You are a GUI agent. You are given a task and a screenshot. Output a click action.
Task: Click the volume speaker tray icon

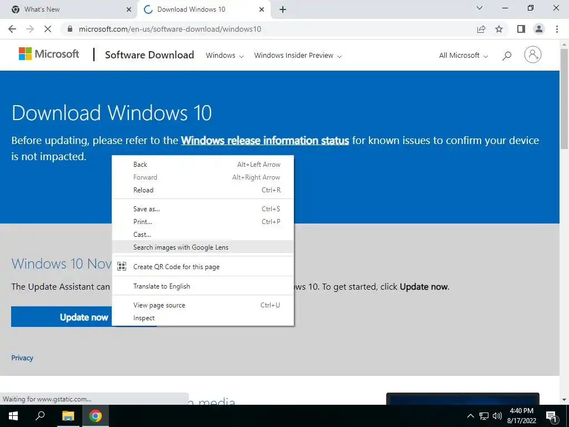497,416
